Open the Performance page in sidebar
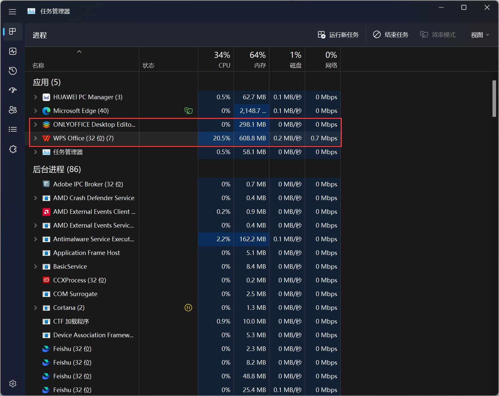Viewport: 499px width, 396px height. pos(13,51)
